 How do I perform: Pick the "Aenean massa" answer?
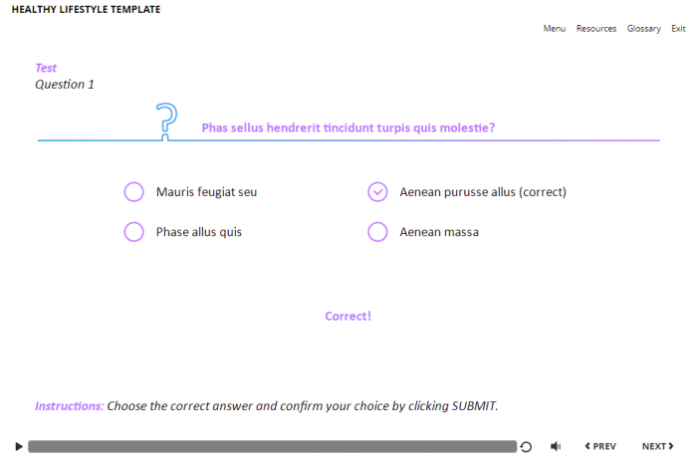377,232
